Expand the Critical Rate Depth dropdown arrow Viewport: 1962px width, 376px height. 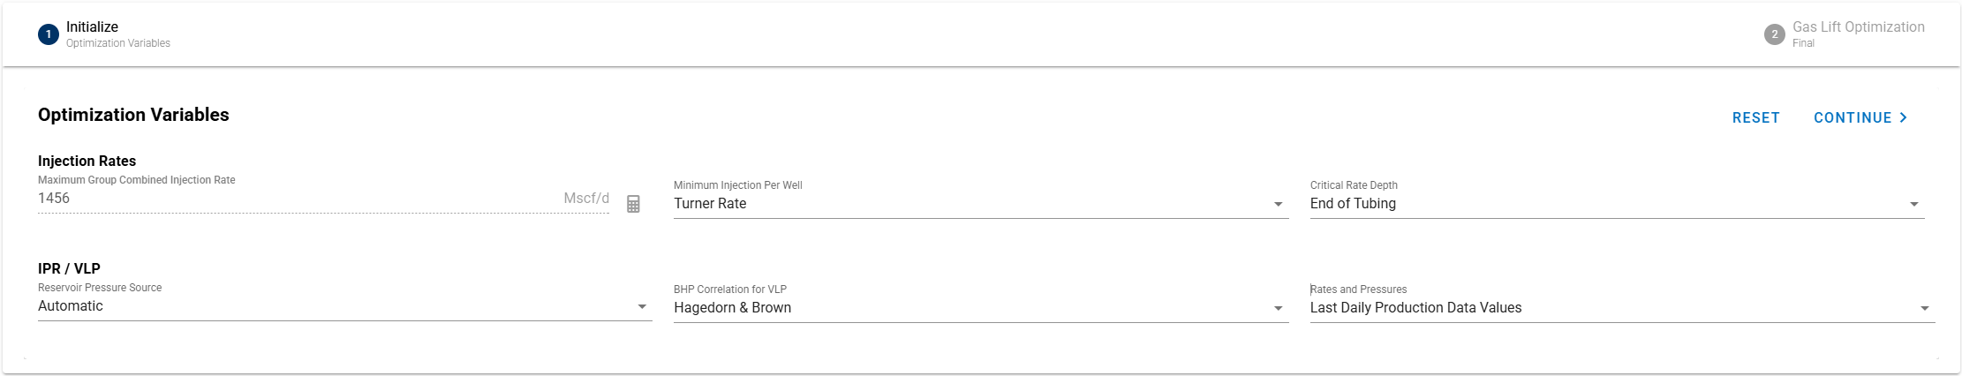coord(1913,204)
